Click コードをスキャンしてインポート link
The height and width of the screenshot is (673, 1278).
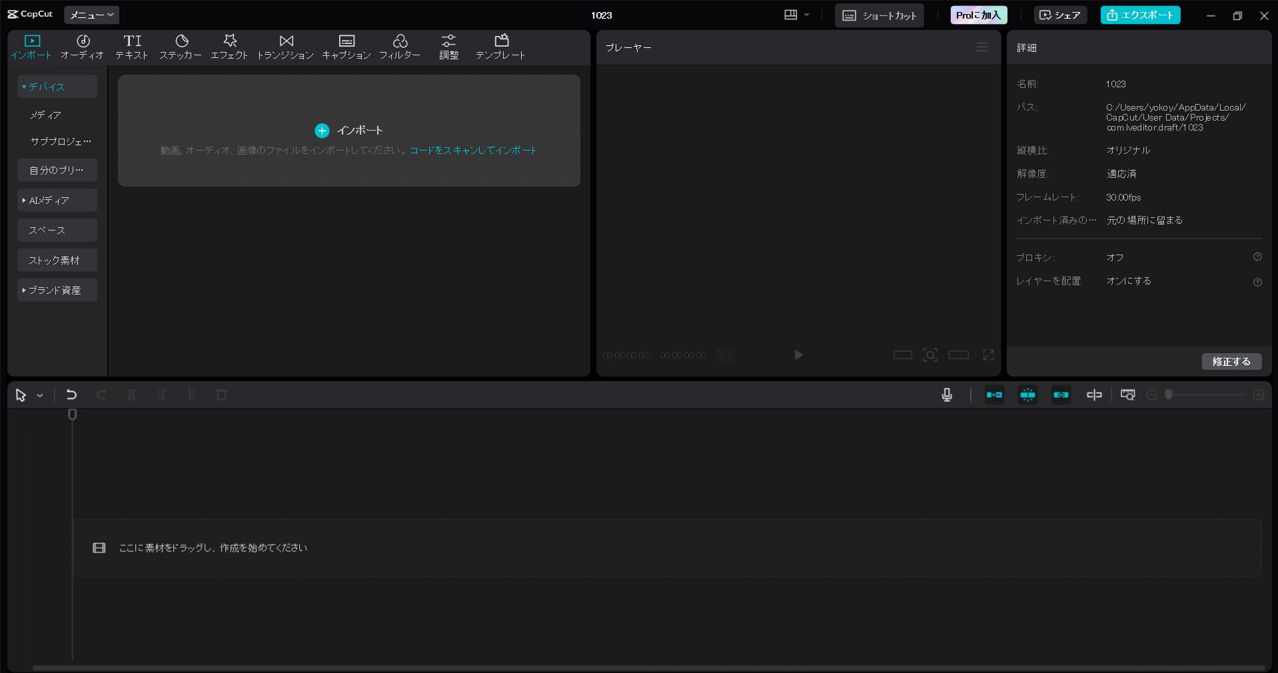tap(473, 151)
